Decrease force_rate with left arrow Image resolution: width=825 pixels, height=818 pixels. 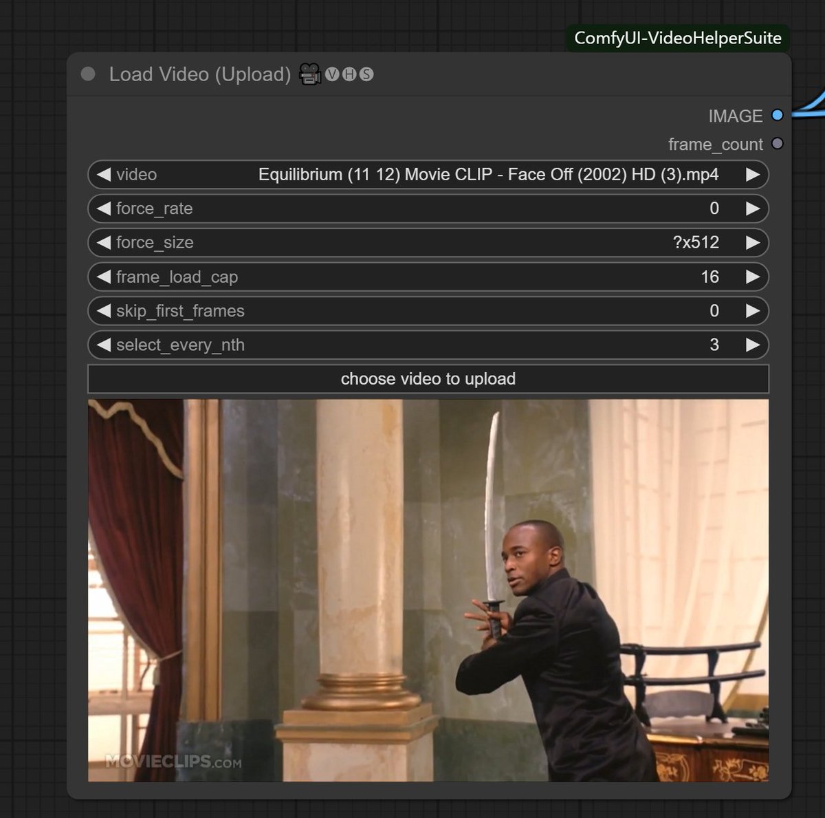pos(104,208)
